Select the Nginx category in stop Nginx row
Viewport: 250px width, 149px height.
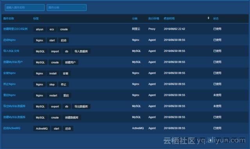pos(136,84)
